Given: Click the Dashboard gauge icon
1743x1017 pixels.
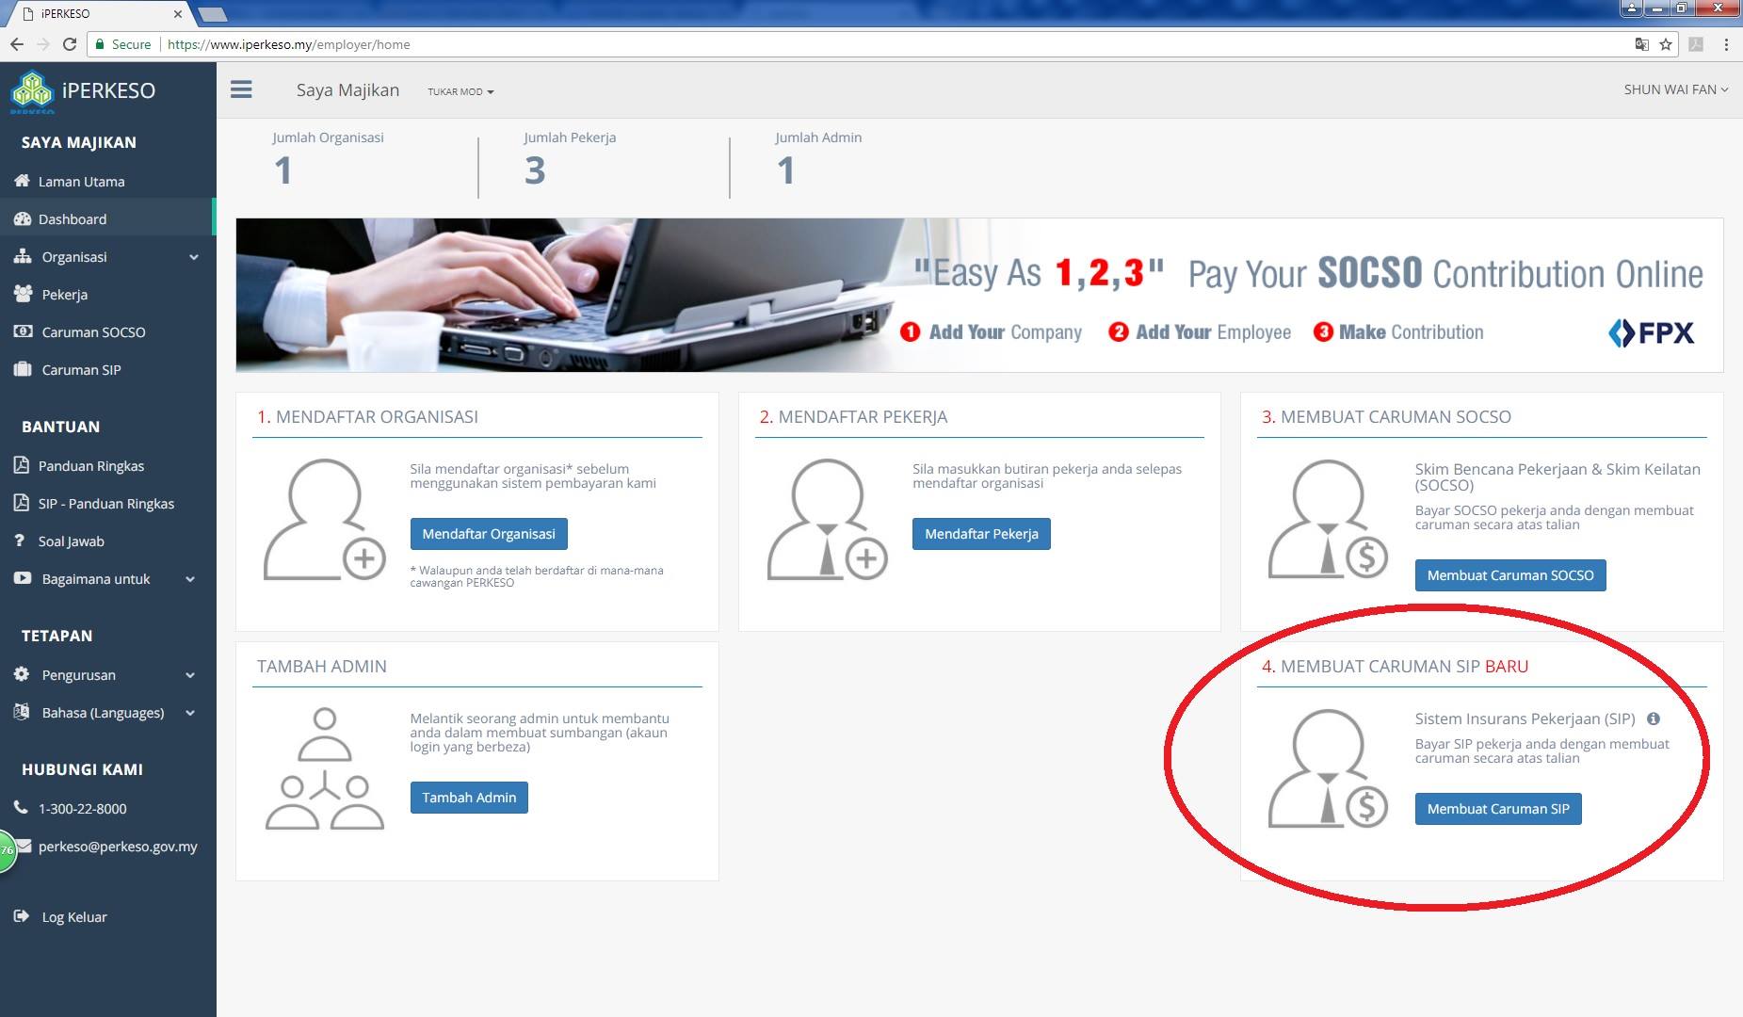Looking at the screenshot, I should pyautogui.click(x=22, y=218).
